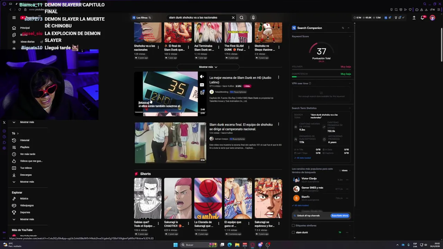The width and height of the screenshot is (443, 249).
Task: Click the search input field
Action: coord(199,18)
